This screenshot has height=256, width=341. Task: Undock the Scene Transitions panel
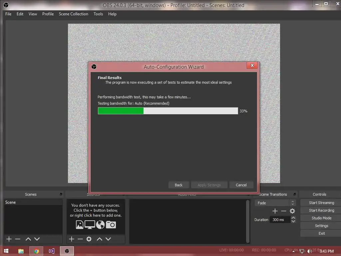coord(294,194)
